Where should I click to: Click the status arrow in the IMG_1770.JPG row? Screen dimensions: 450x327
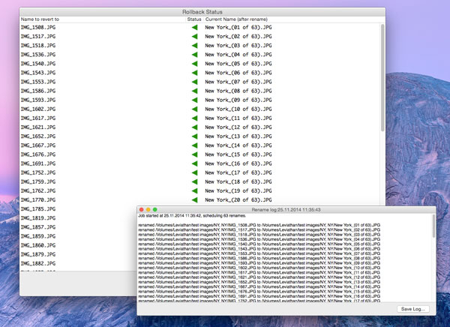pyautogui.click(x=194, y=200)
